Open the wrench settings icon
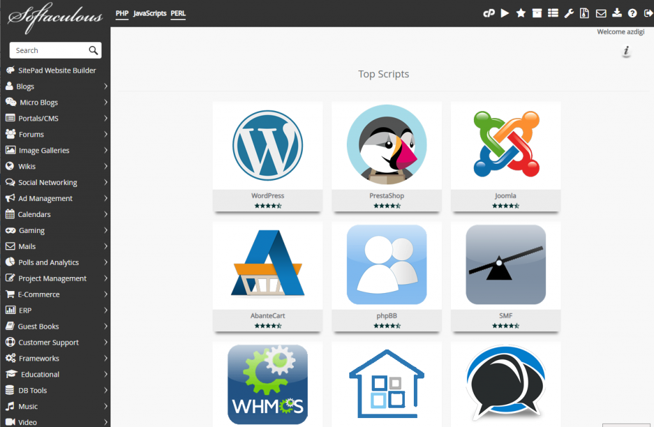The width and height of the screenshot is (654, 427). click(569, 13)
